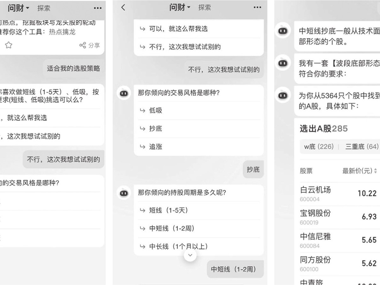This screenshot has height=285, width=380.
Task: Expand the 问财 dropdown in the left screen
Action: [x=18, y=8]
